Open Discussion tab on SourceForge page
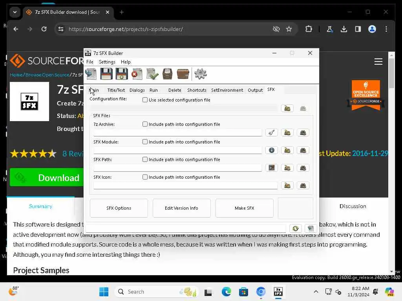This screenshot has height=301, width=402. click(353, 206)
